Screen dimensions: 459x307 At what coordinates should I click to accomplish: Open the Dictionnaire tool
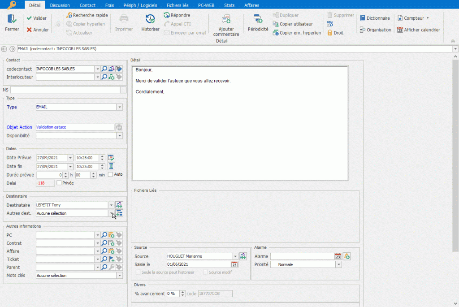pyautogui.click(x=374, y=18)
